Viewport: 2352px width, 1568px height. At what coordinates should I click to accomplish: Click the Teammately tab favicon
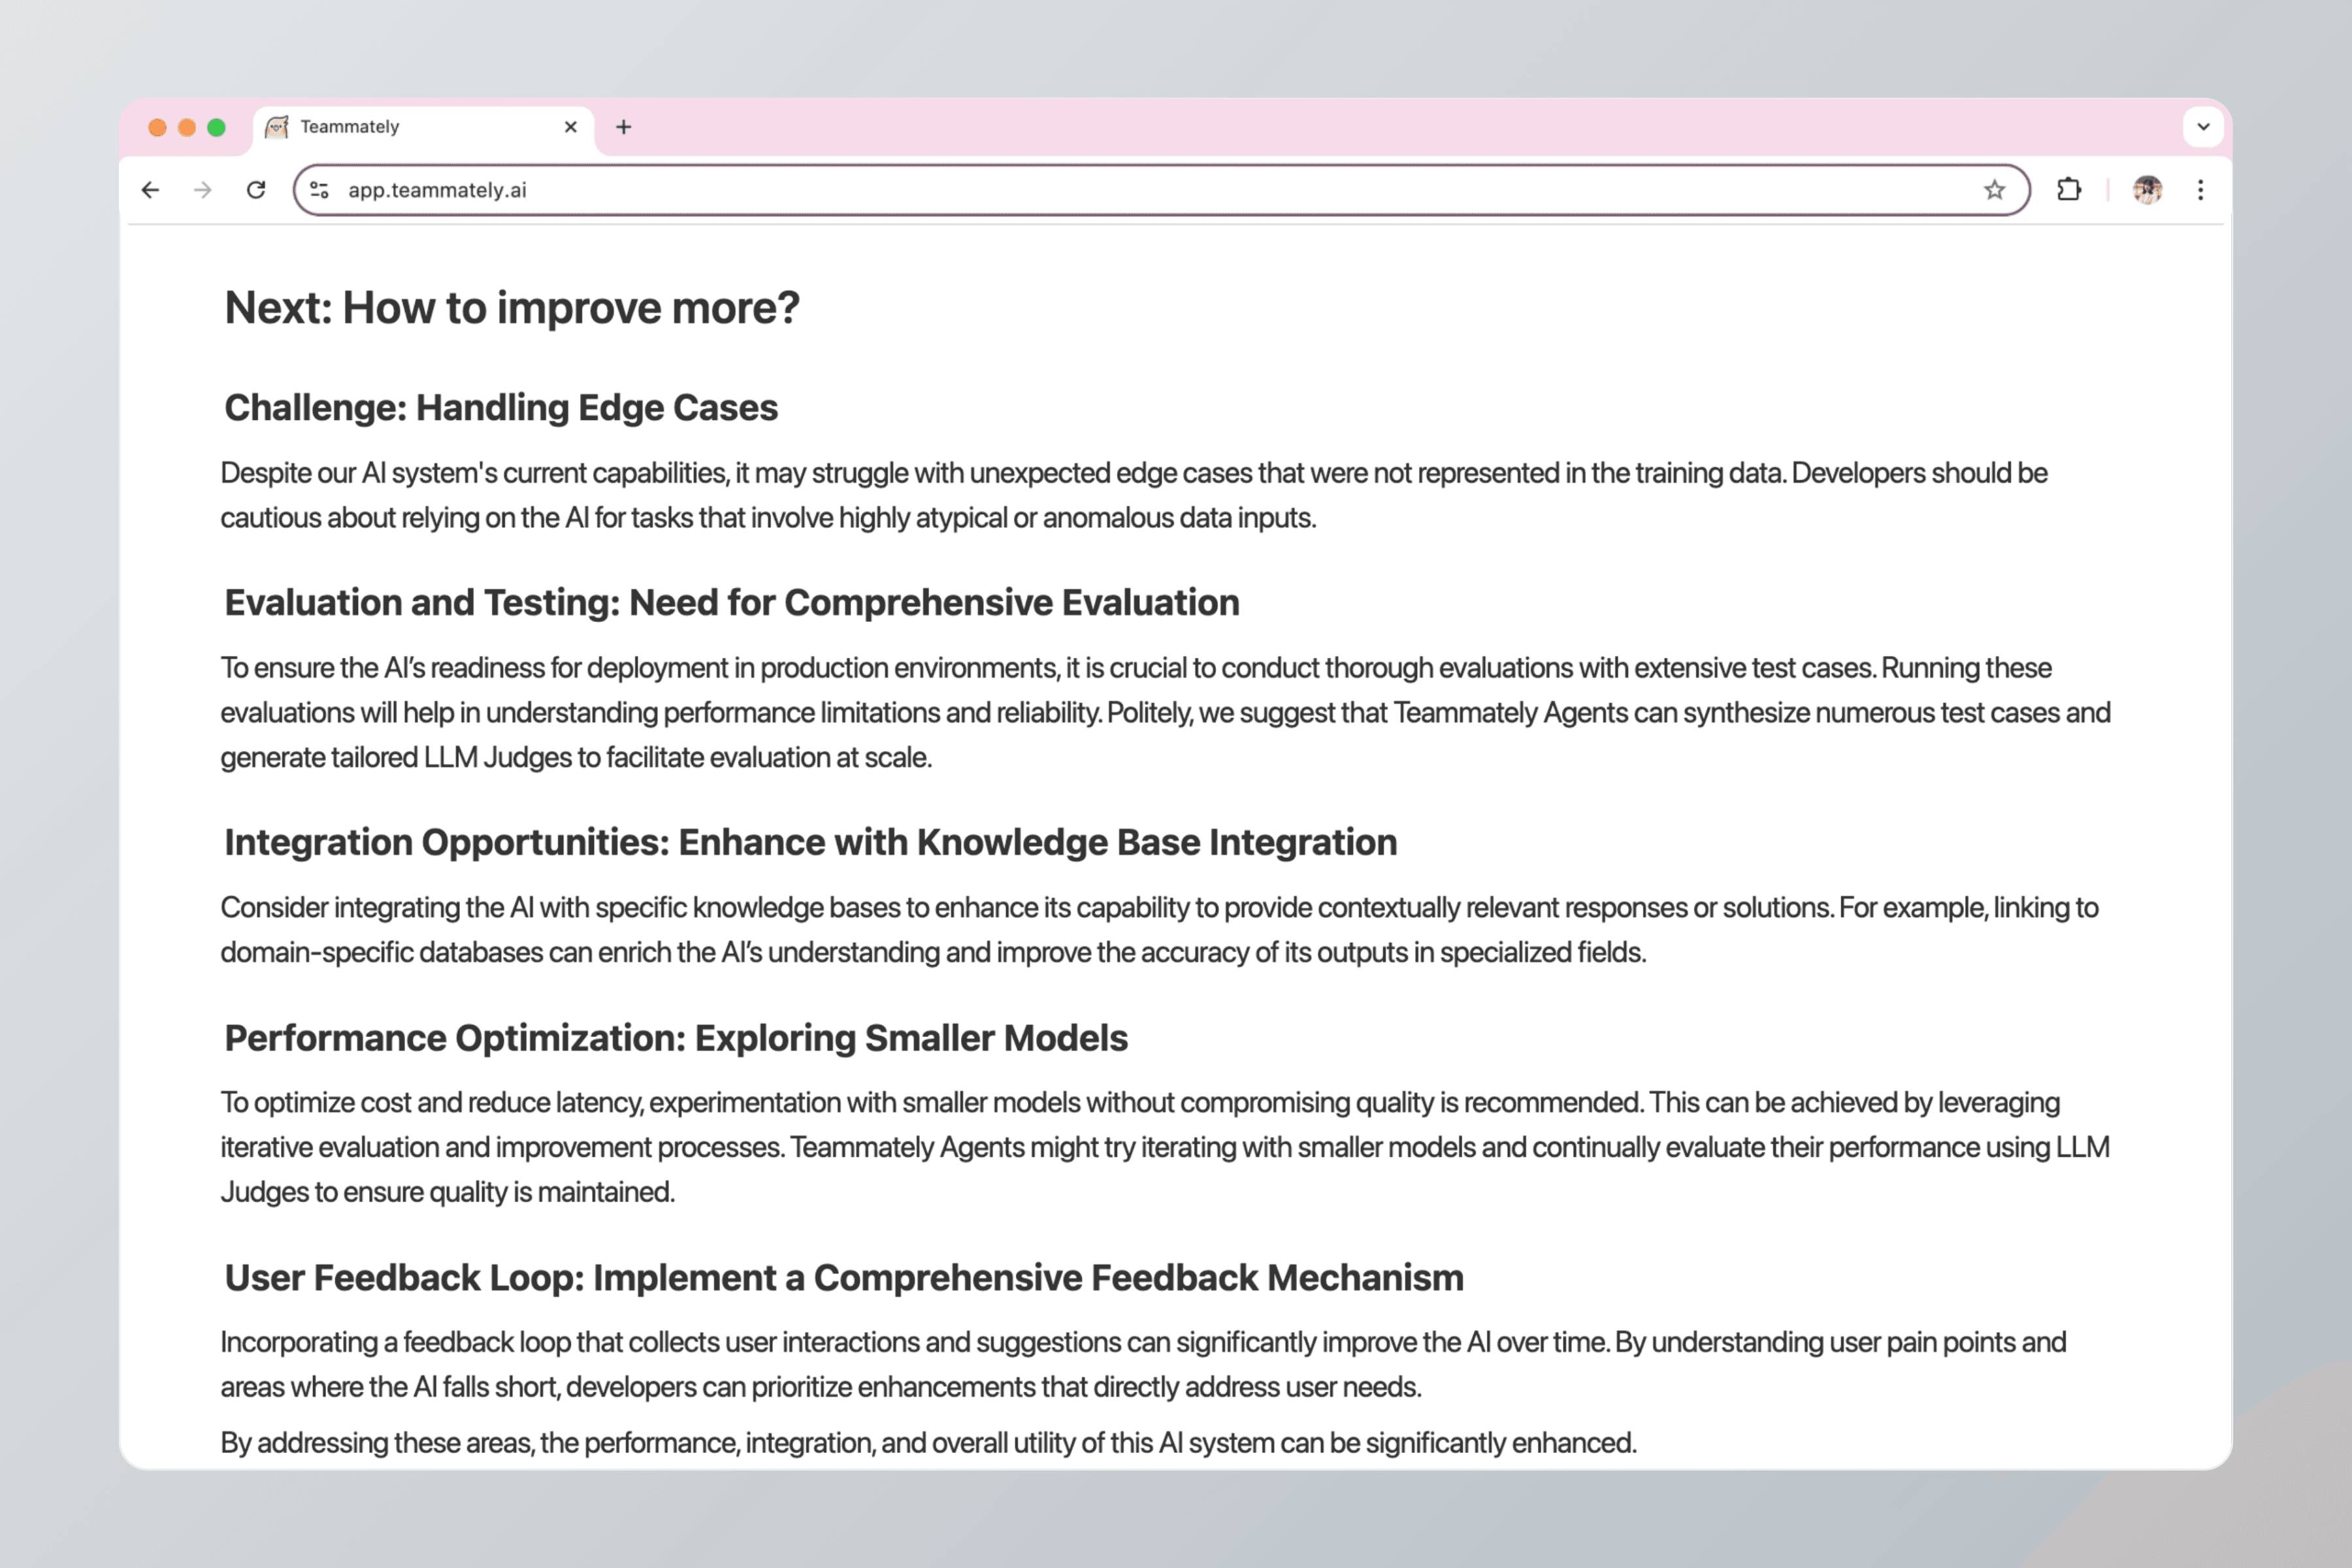click(x=277, y=127)
